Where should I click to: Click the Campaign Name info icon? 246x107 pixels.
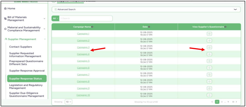[92, 27]
